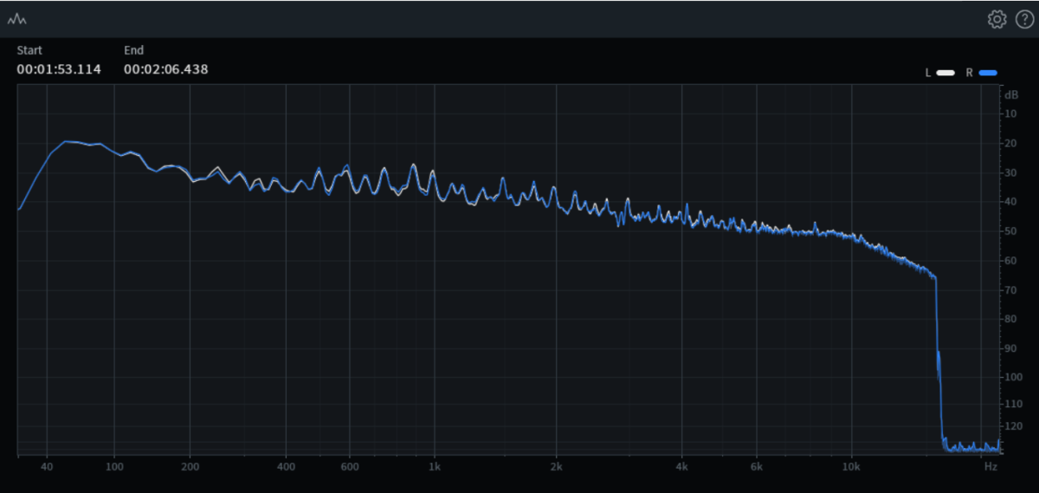Click the 100 dB scale label
This screenshot has height=493, width=1039.
(1013, 377)
